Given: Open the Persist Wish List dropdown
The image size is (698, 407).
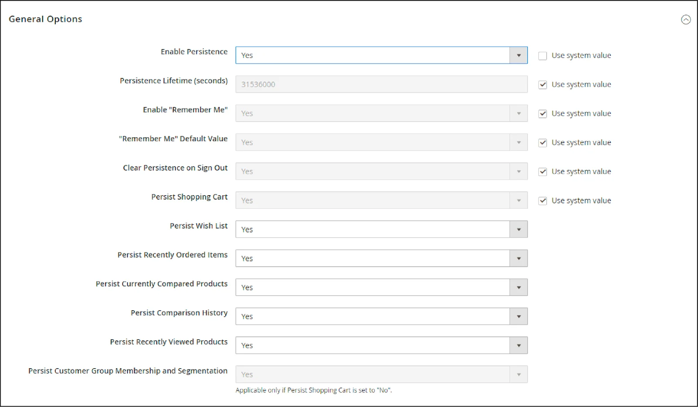Looking at the screenshot, I should (x=381, y=229).
